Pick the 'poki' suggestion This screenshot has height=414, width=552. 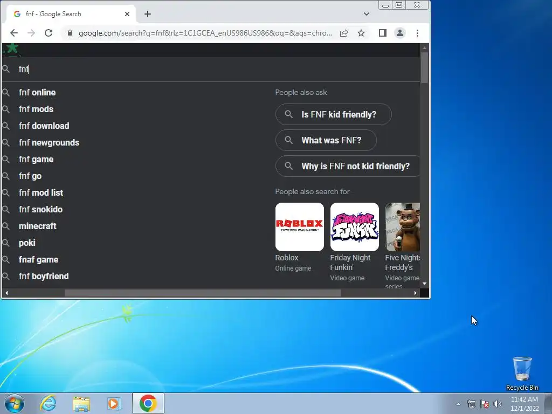(27, 243)
